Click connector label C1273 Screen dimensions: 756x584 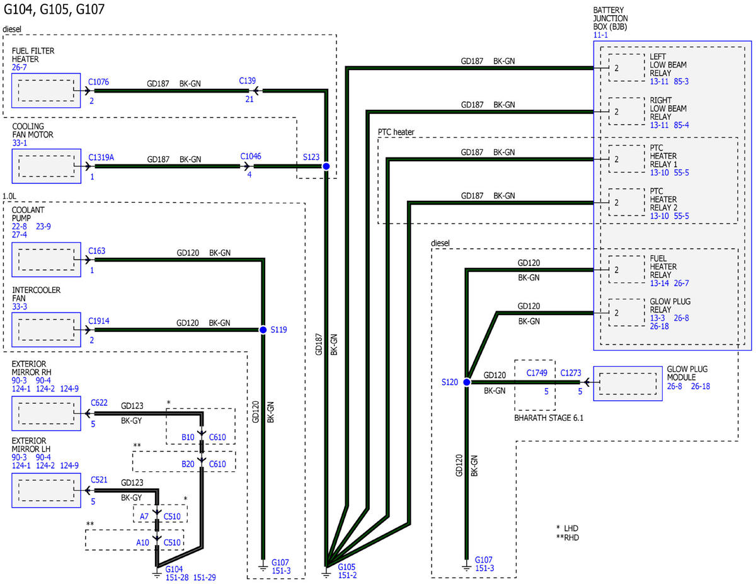point(571,373)
